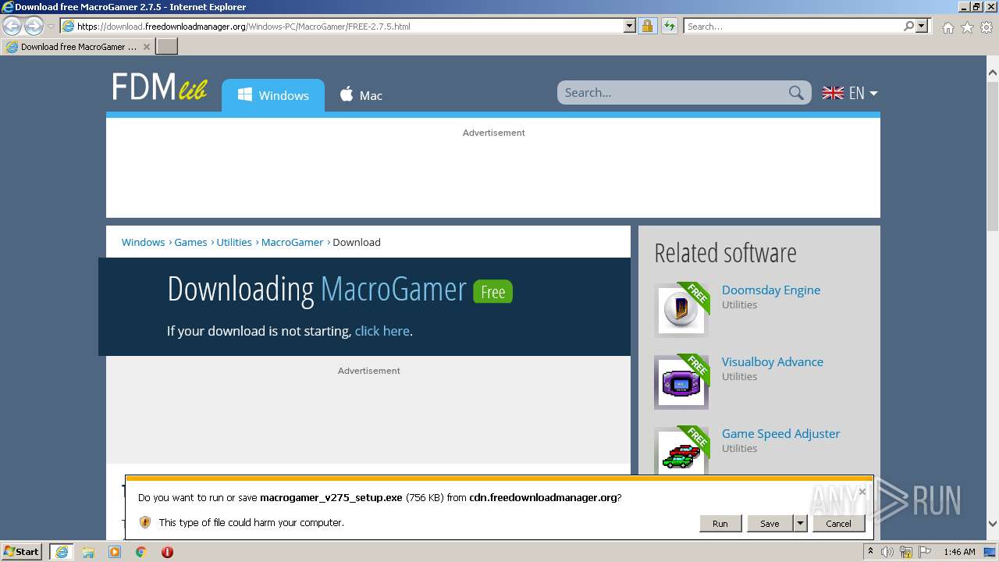The height and width of the screenshot is (562, 999).
Task: Click the browser Search... box
Action: [793, 26]
